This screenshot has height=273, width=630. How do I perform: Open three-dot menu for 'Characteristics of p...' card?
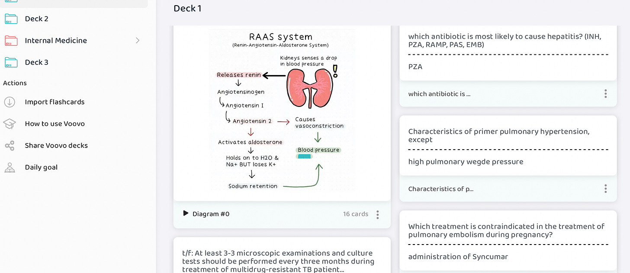(x=605, y=188)
